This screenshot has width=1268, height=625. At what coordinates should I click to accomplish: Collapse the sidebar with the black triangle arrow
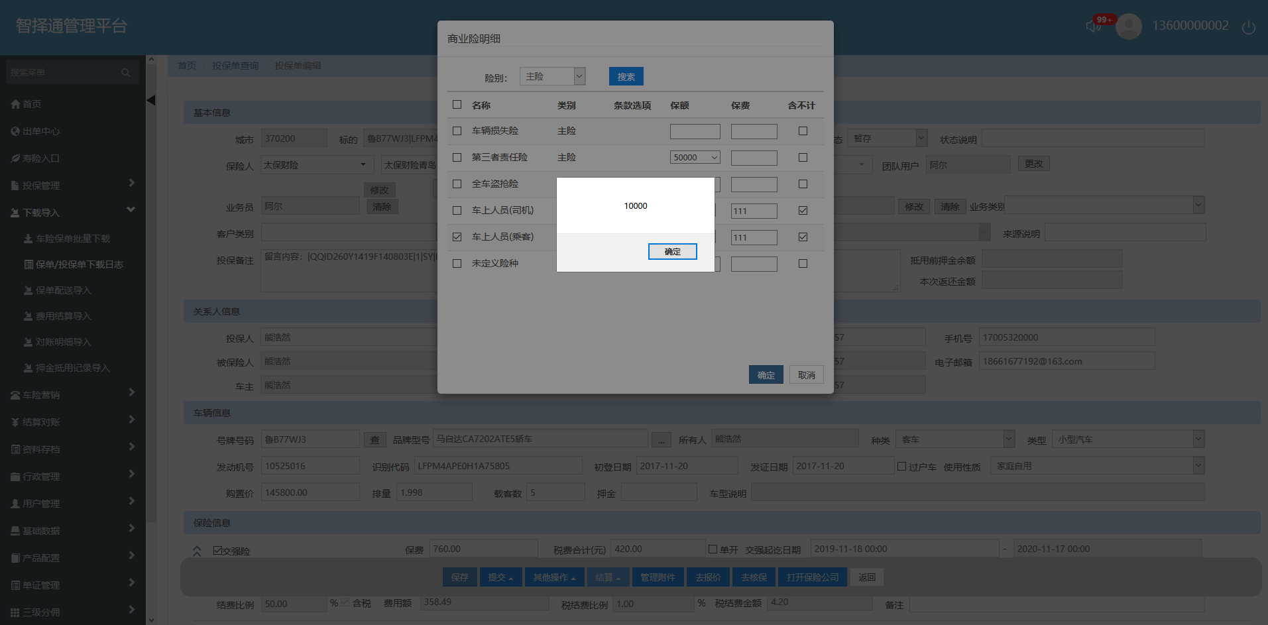151,100
